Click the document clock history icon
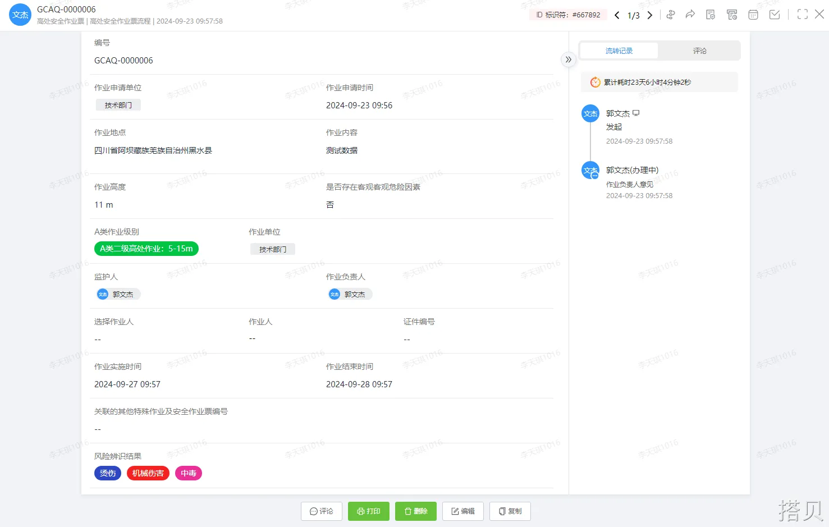Screen dimensions: 829x527 (x=732, y=15)
